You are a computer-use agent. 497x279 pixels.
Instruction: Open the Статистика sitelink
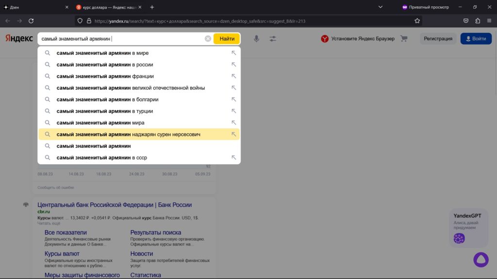(146, 275)
